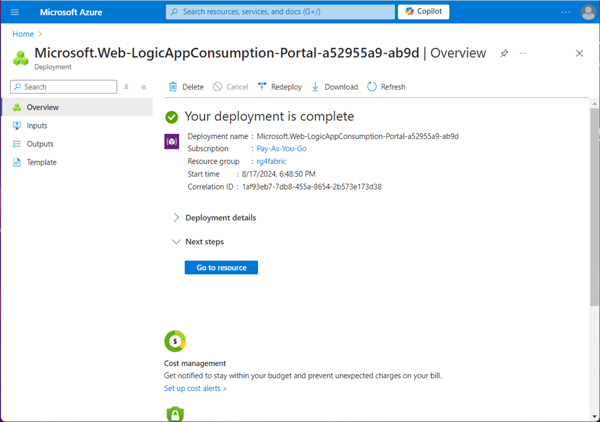Open the user account avatar
Screen dimensions: 600x422
(x=588, y=12)
